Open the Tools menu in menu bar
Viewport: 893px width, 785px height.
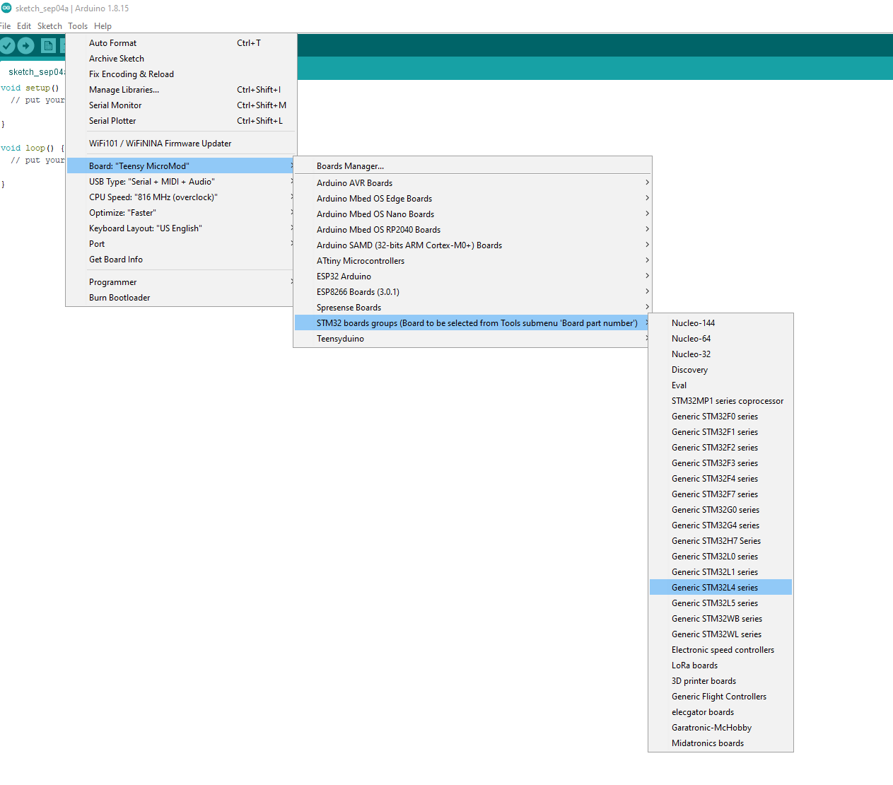point(78,26)
